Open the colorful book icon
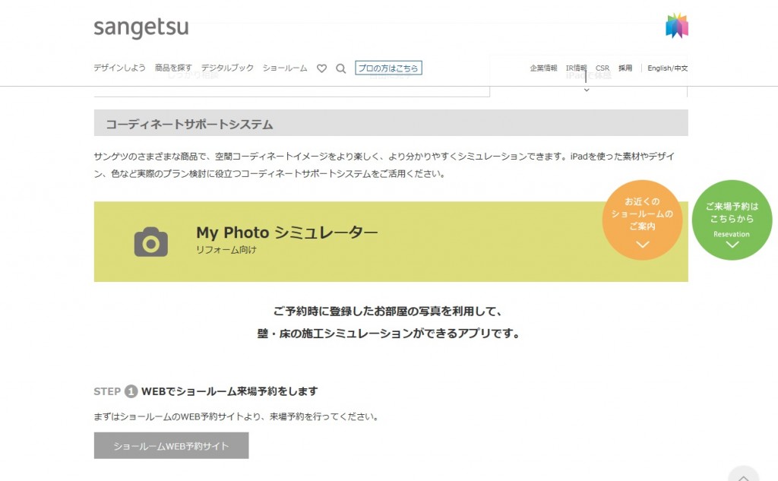The image size is (778, 481). point(677,26)
